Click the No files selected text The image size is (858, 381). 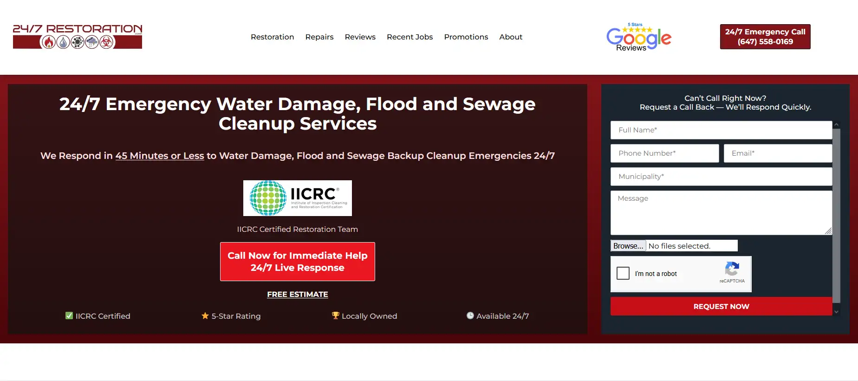[x=679, y=246]
